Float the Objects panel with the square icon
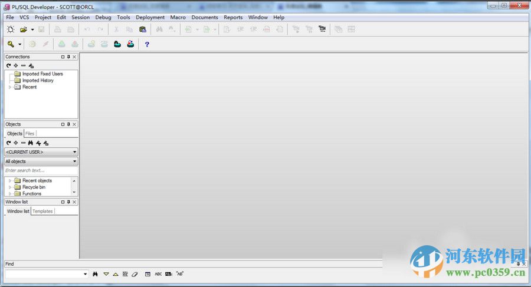Screen dimensions: 531x287 63,124
